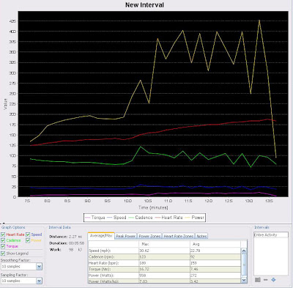Click the Speed entry in the chart legend
The width and height of the screenshot is (293, 288).
tap(116, 218)
